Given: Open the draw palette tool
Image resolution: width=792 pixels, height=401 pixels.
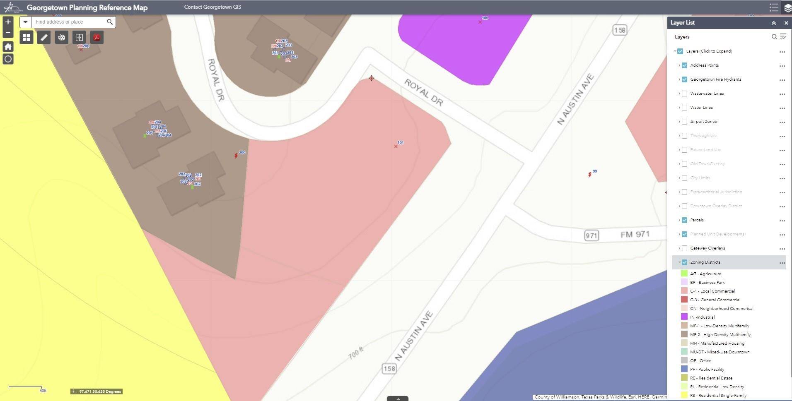Looking at the screenshot, I should pos(61,38).
